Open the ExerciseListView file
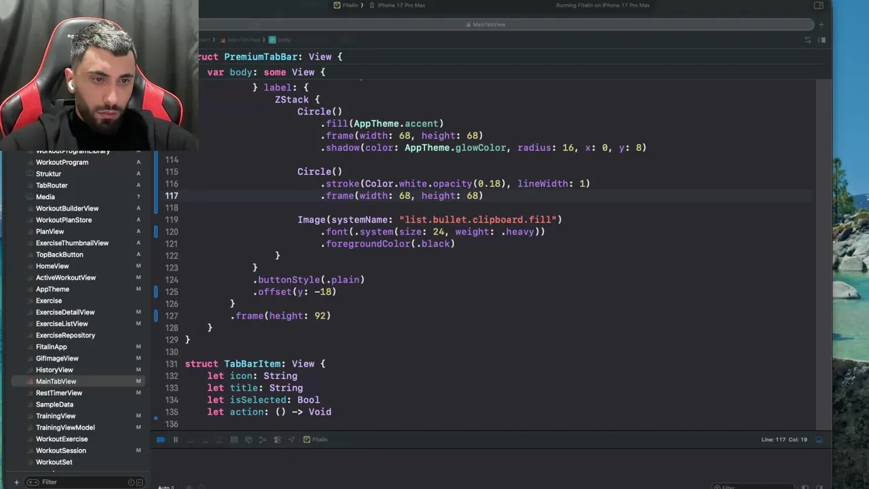 point(62,324)
